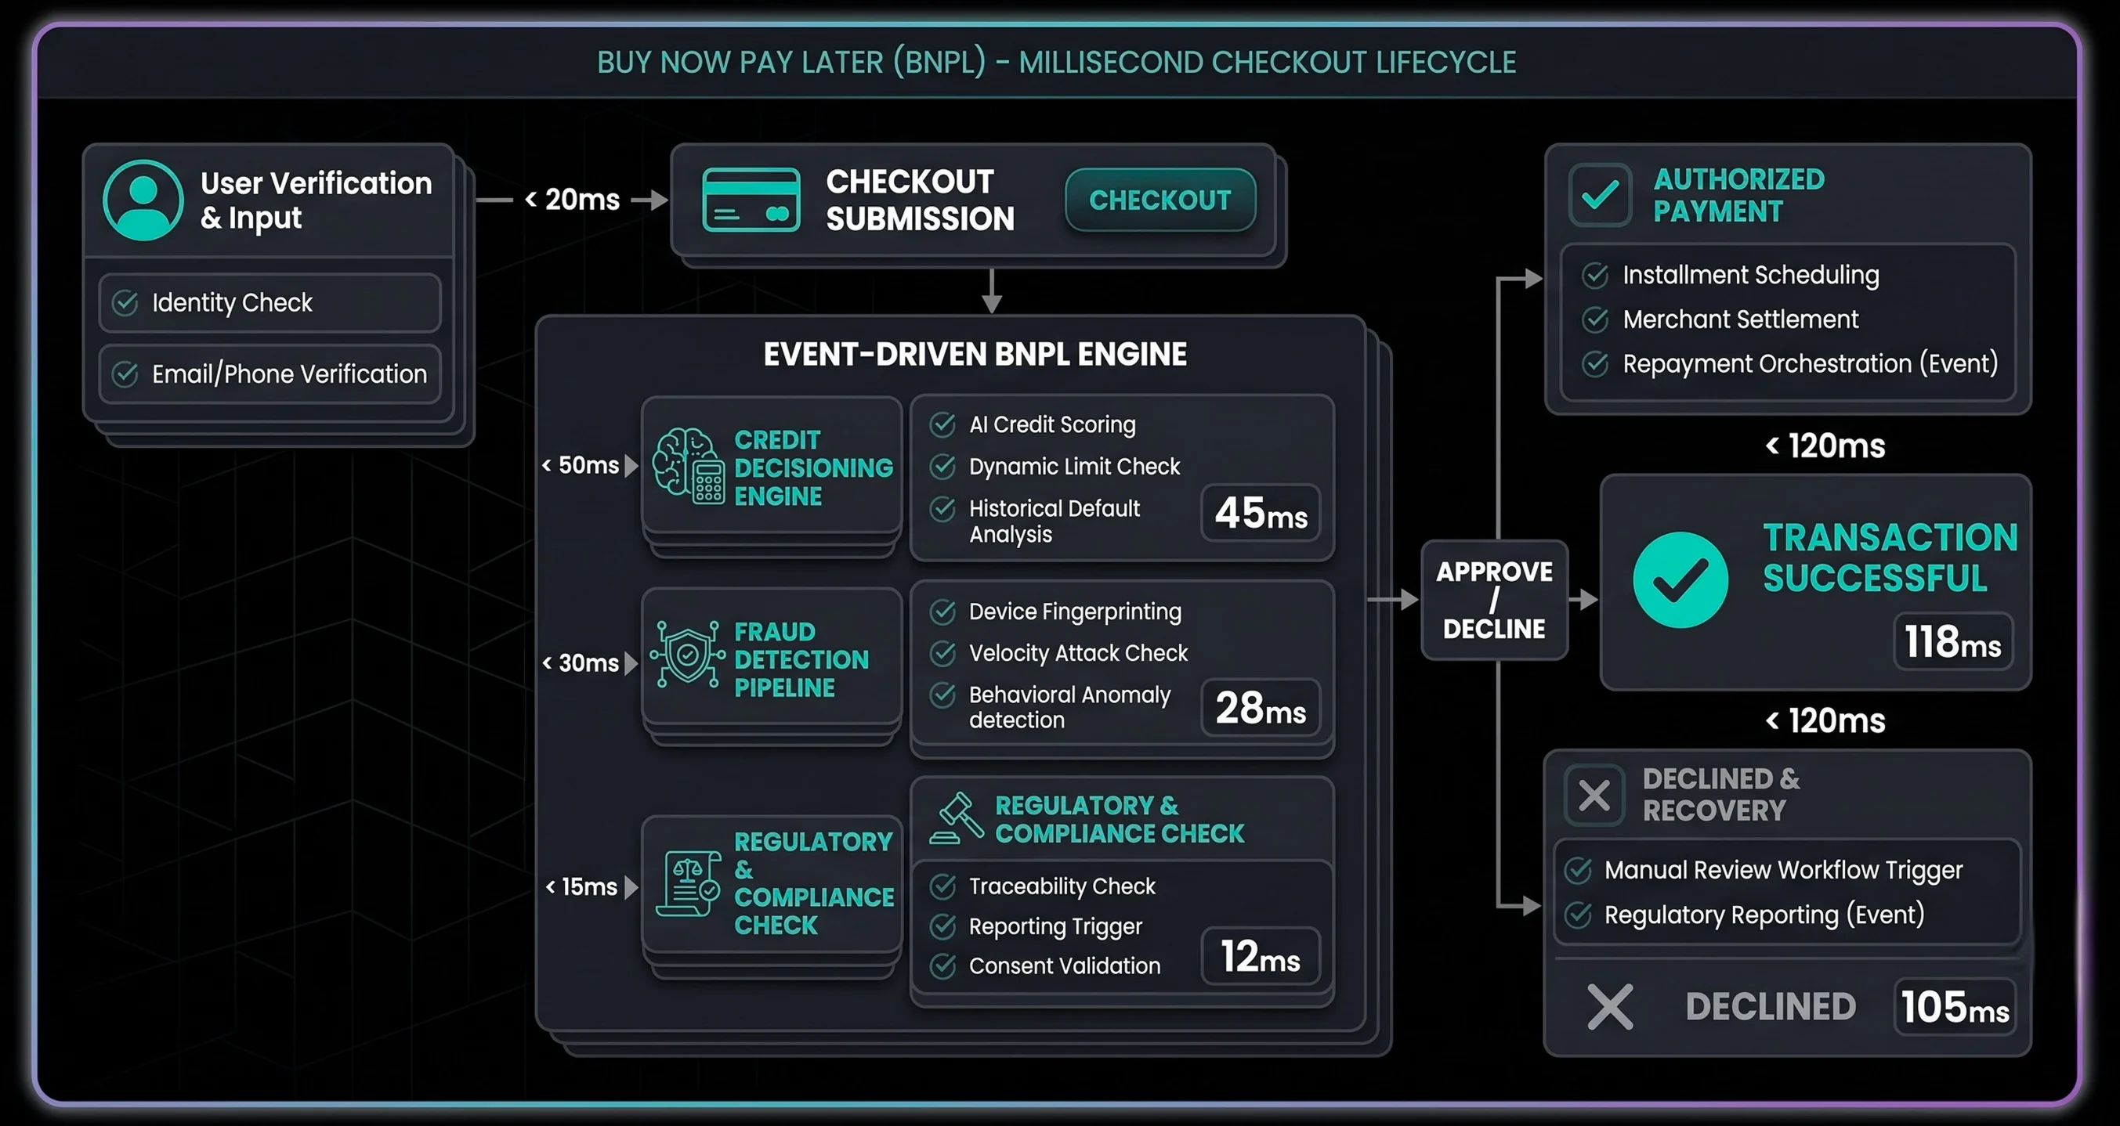
Task: Toggle the Email/Phone Verification checkmark
Action: click(x=125, y=374)
